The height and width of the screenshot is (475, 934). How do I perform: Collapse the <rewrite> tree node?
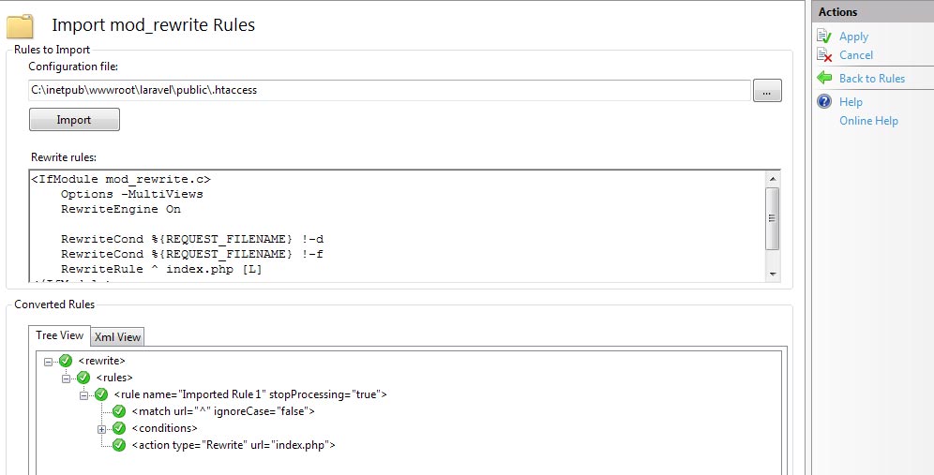click(x=48, y=362)
